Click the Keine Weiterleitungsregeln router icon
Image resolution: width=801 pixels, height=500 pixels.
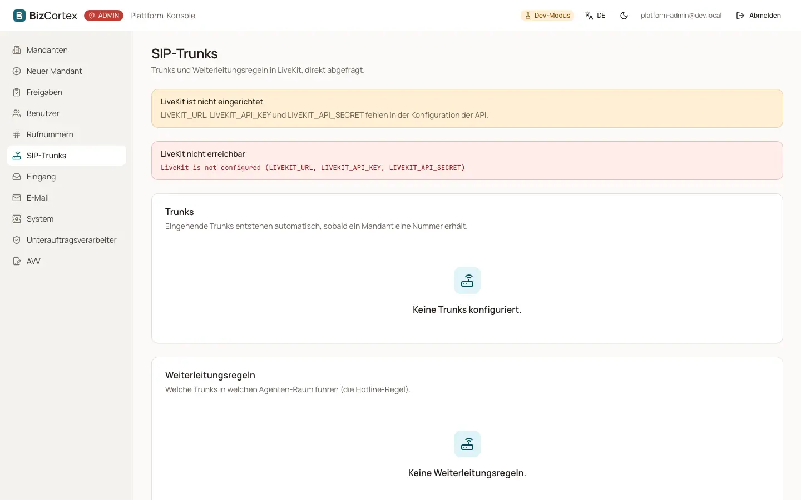(x=467, y=444)
